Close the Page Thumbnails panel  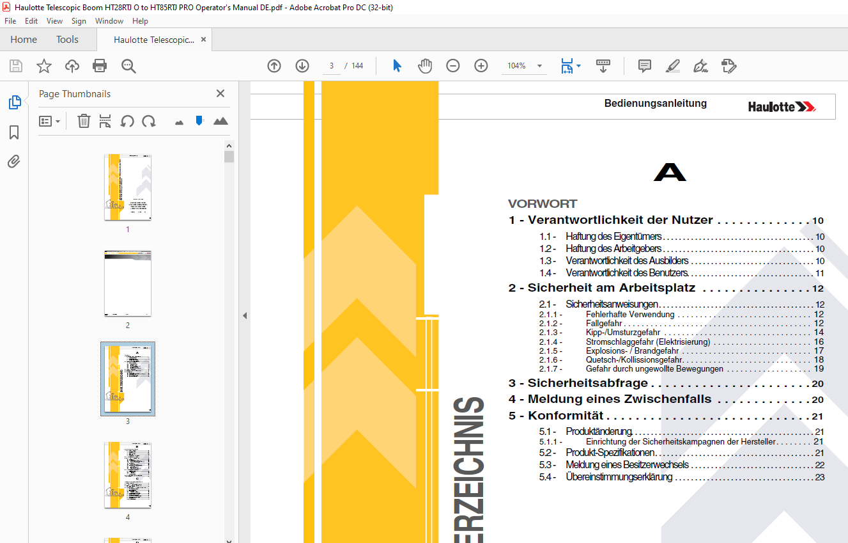click(x=220, y=93)
